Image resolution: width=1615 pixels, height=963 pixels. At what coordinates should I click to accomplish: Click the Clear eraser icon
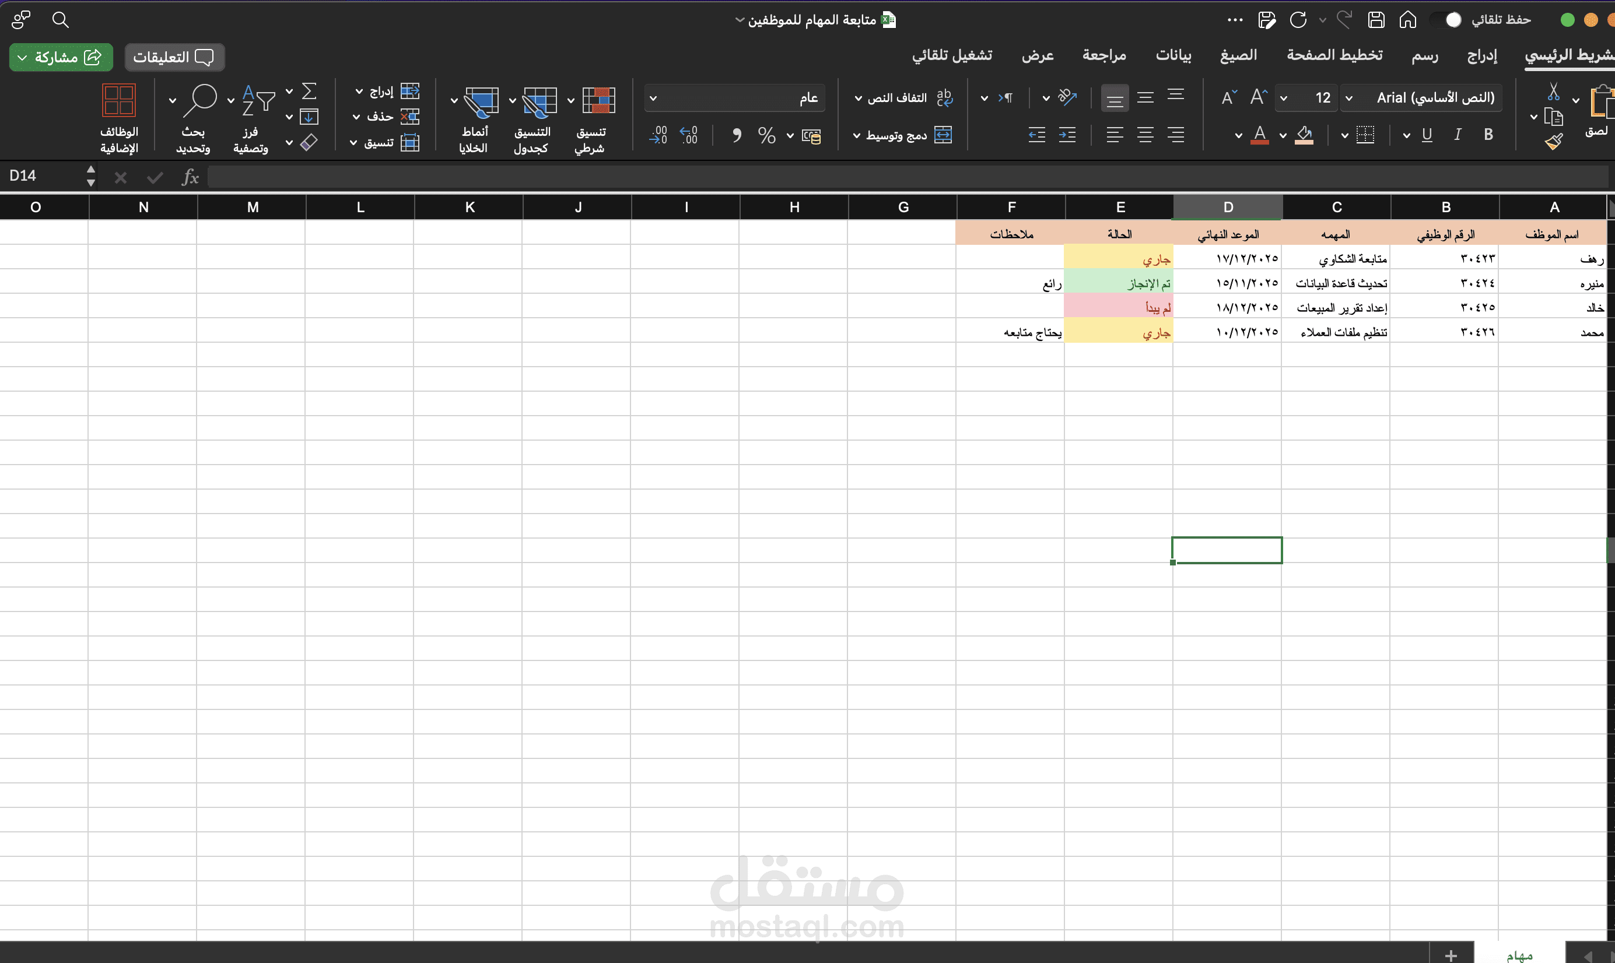[x=309, y=142]
